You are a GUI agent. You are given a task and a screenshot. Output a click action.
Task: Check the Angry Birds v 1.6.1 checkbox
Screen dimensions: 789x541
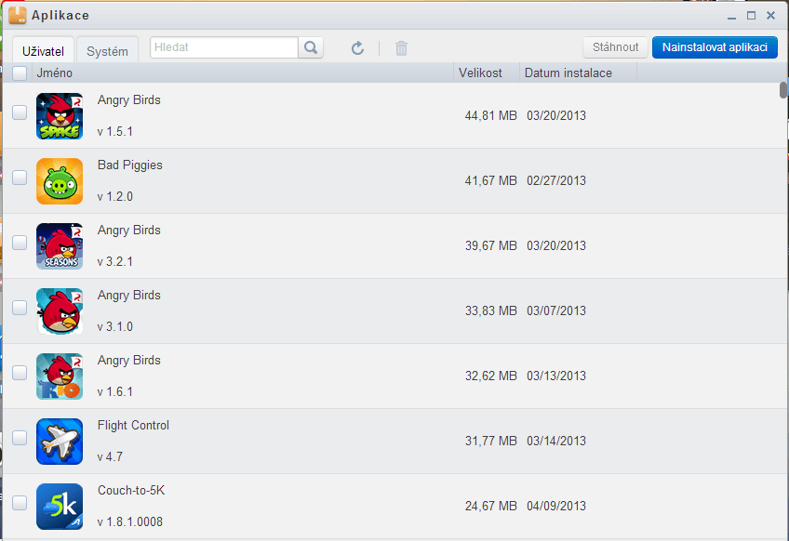20,373
